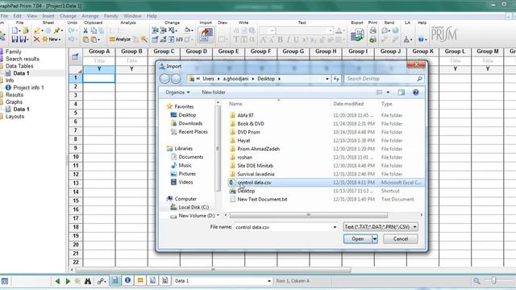Click New folder in dialog toolbar
516x290 pixels.
tap(214, 93)
